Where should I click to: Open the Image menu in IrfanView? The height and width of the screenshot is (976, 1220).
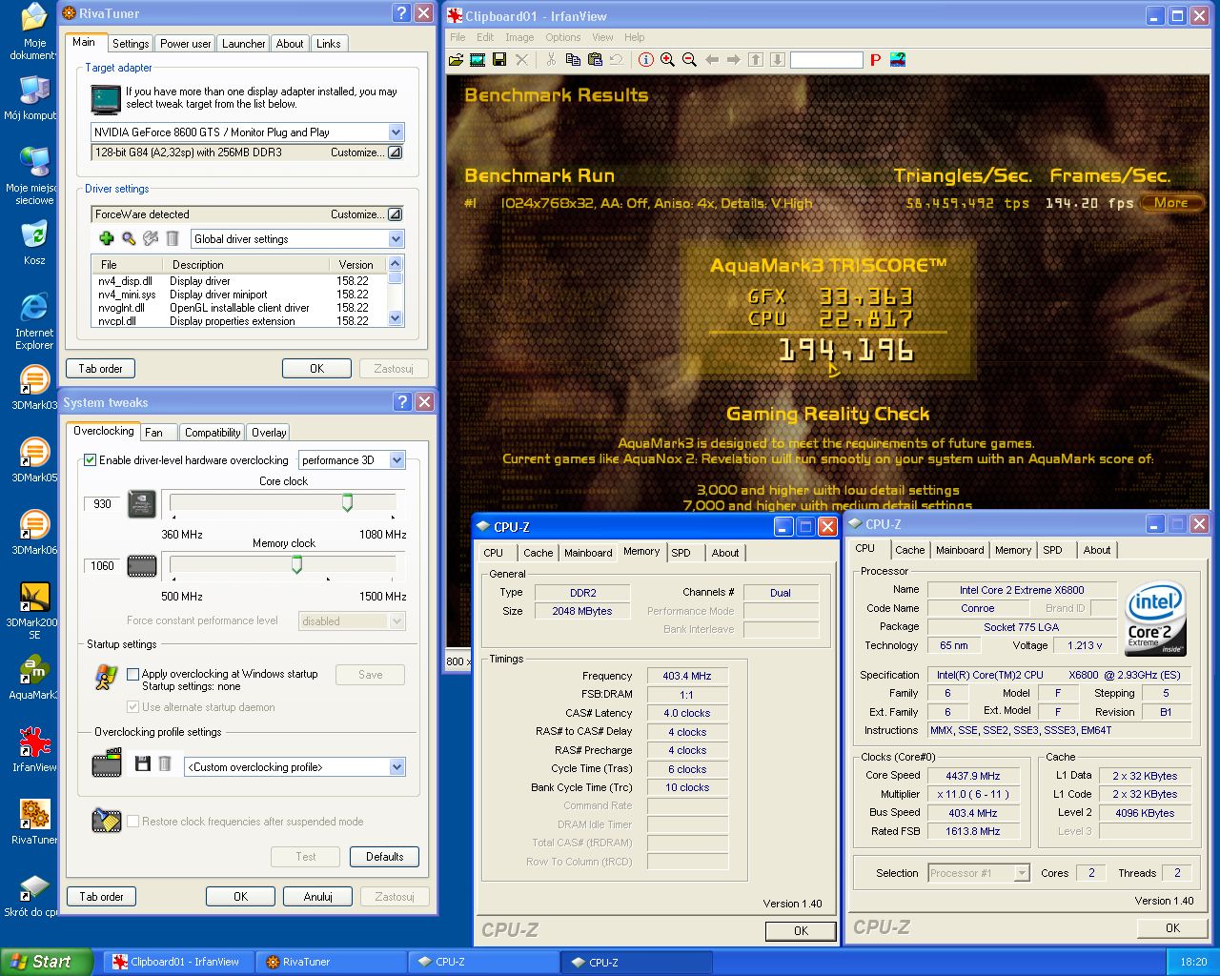(519, 37)
